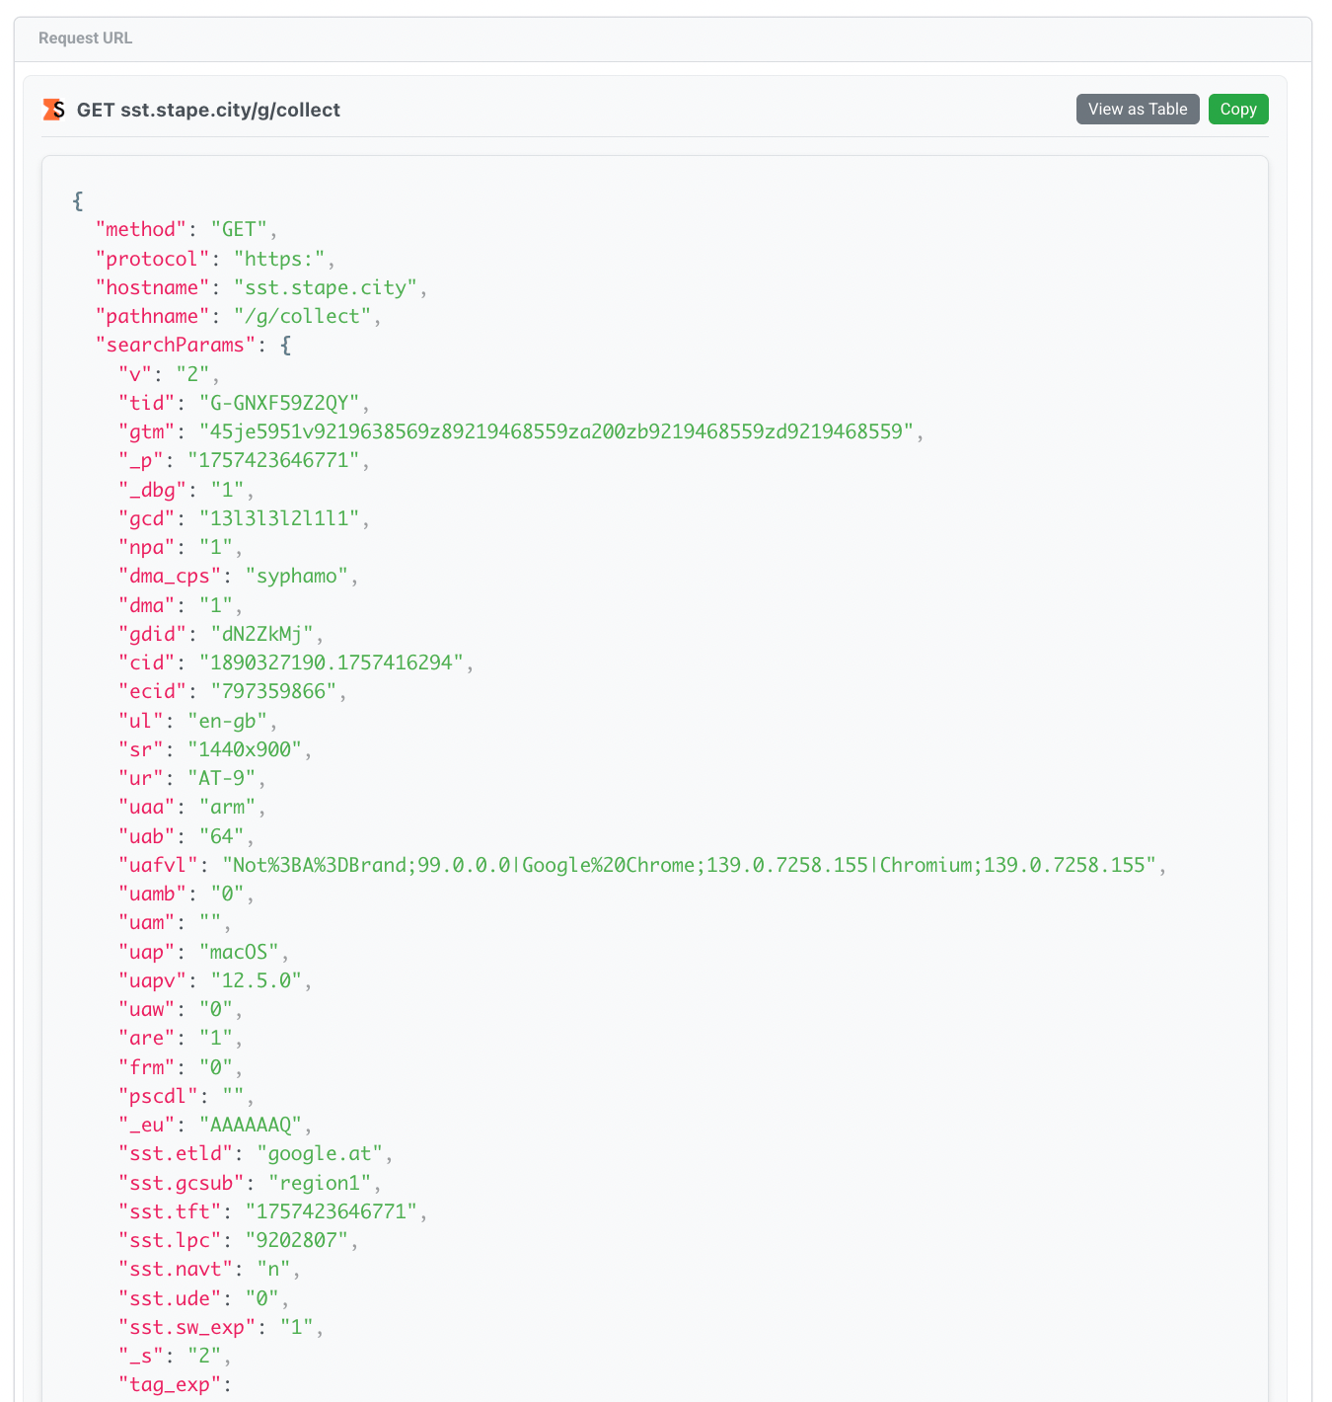This screenshot has height=1402, width=1332.
Task: Select the cid value 1890327190.1757416294
Action: pos(332,662)
